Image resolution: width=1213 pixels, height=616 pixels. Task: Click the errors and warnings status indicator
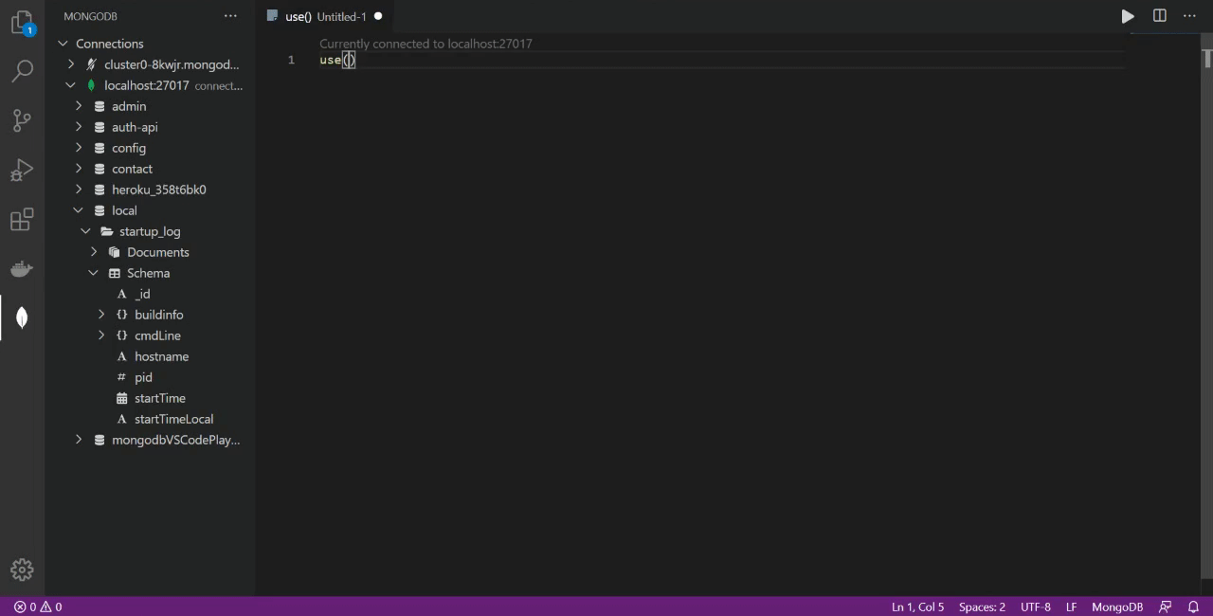pos(38,607)
